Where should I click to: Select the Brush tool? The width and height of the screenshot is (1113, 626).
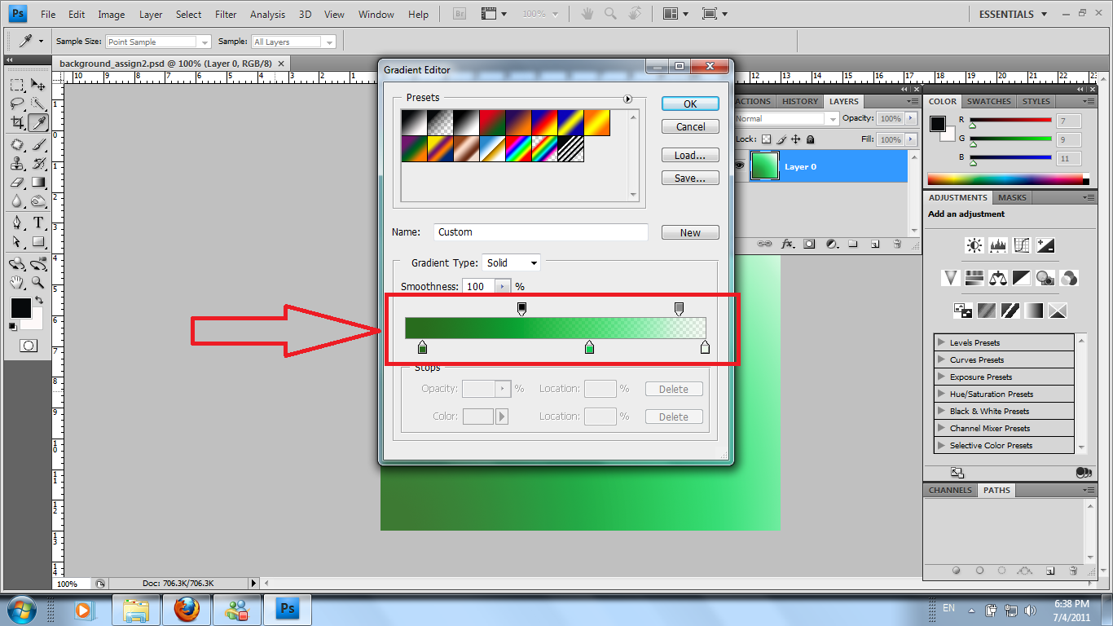tap(38, 144)
